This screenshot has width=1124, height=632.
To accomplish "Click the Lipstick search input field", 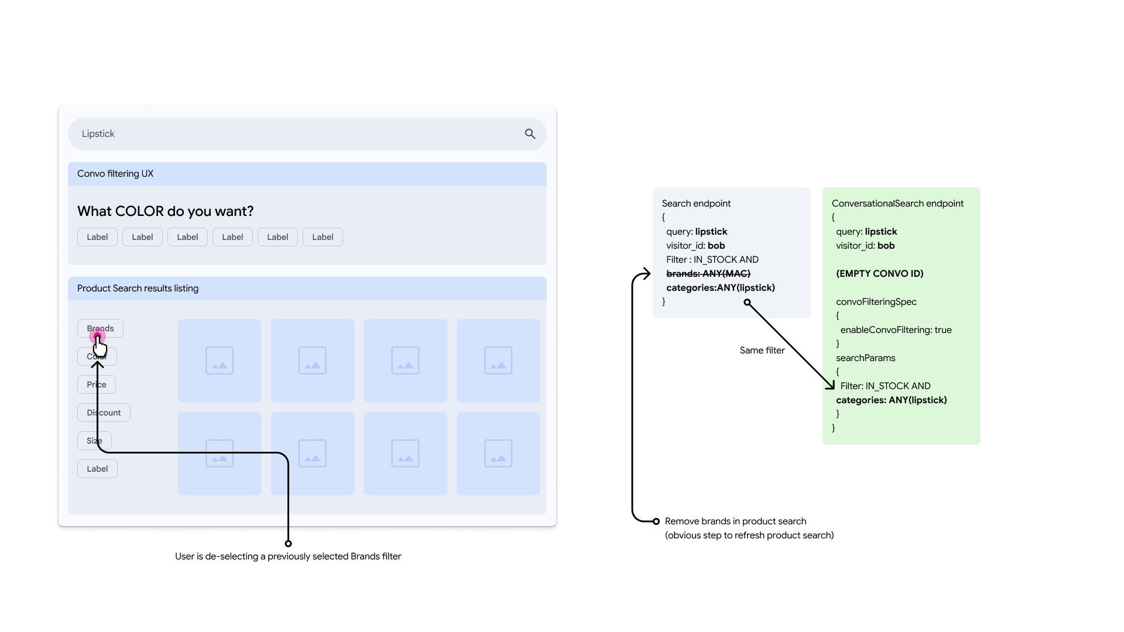I will [x=293, y=134].
